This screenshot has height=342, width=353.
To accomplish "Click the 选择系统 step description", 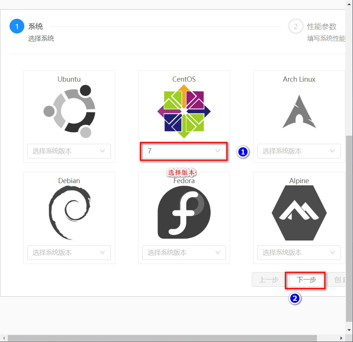I will [x=41, y=39].
